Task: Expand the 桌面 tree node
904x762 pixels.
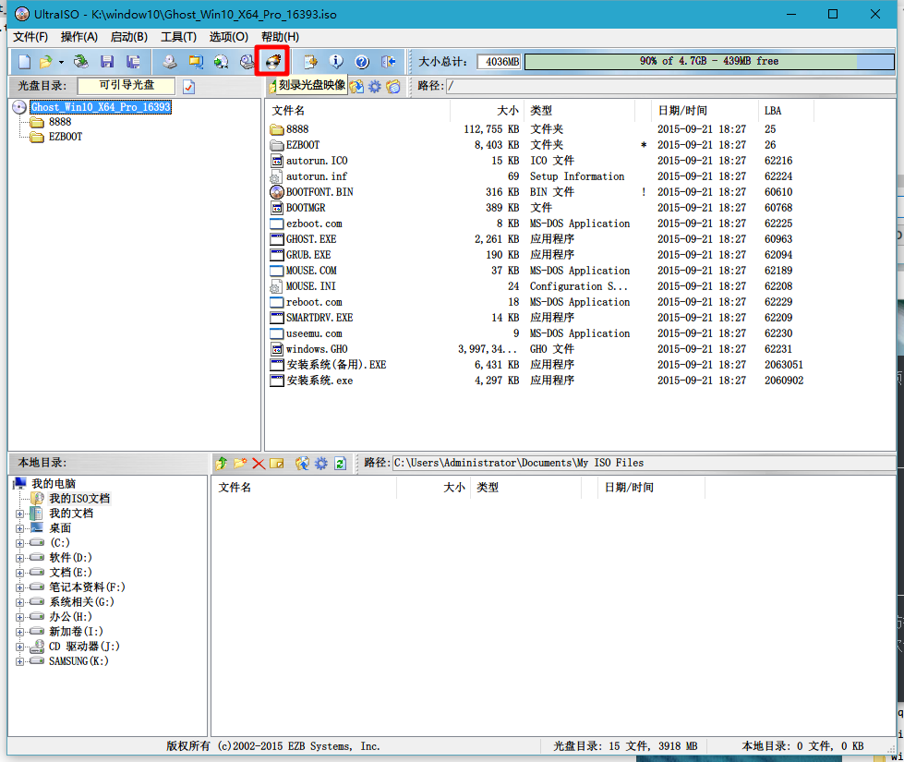Action: click(x=19, y=528)
